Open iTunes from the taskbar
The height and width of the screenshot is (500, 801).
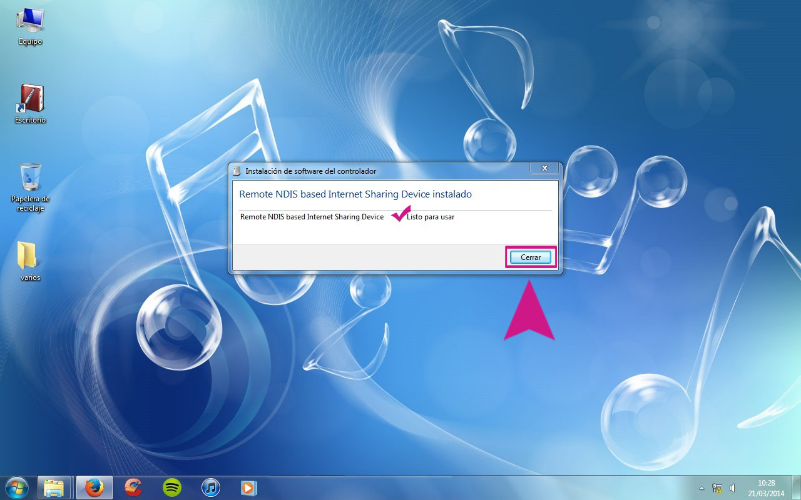(x=211, y=487)
